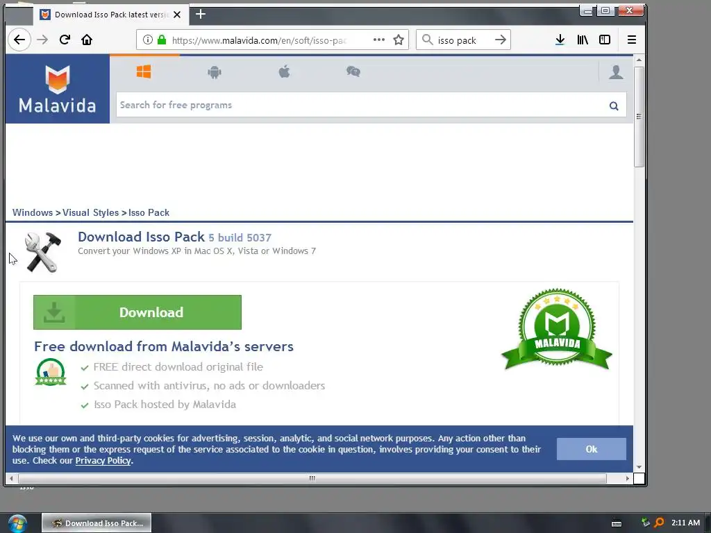Click the green secure padlock icon

(x=161, y=40)
